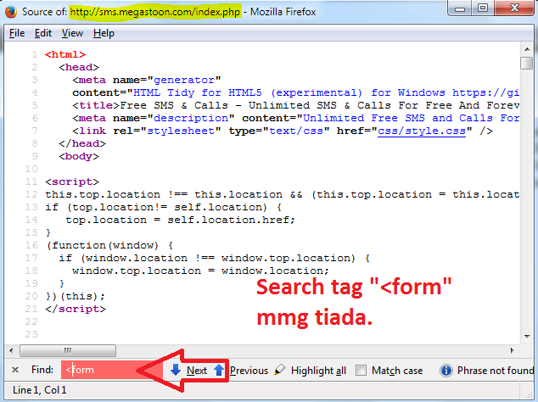Click the Previous find button label
This screenshot has width=538, height=402.
coord(249,371)
